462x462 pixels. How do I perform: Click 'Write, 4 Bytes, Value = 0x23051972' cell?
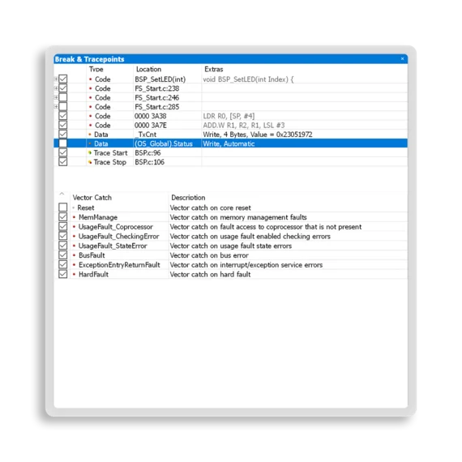coord(258,135)
